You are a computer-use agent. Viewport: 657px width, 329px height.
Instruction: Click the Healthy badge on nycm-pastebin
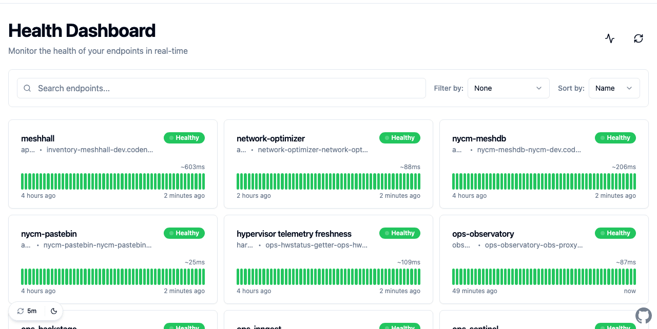(184, 233)
